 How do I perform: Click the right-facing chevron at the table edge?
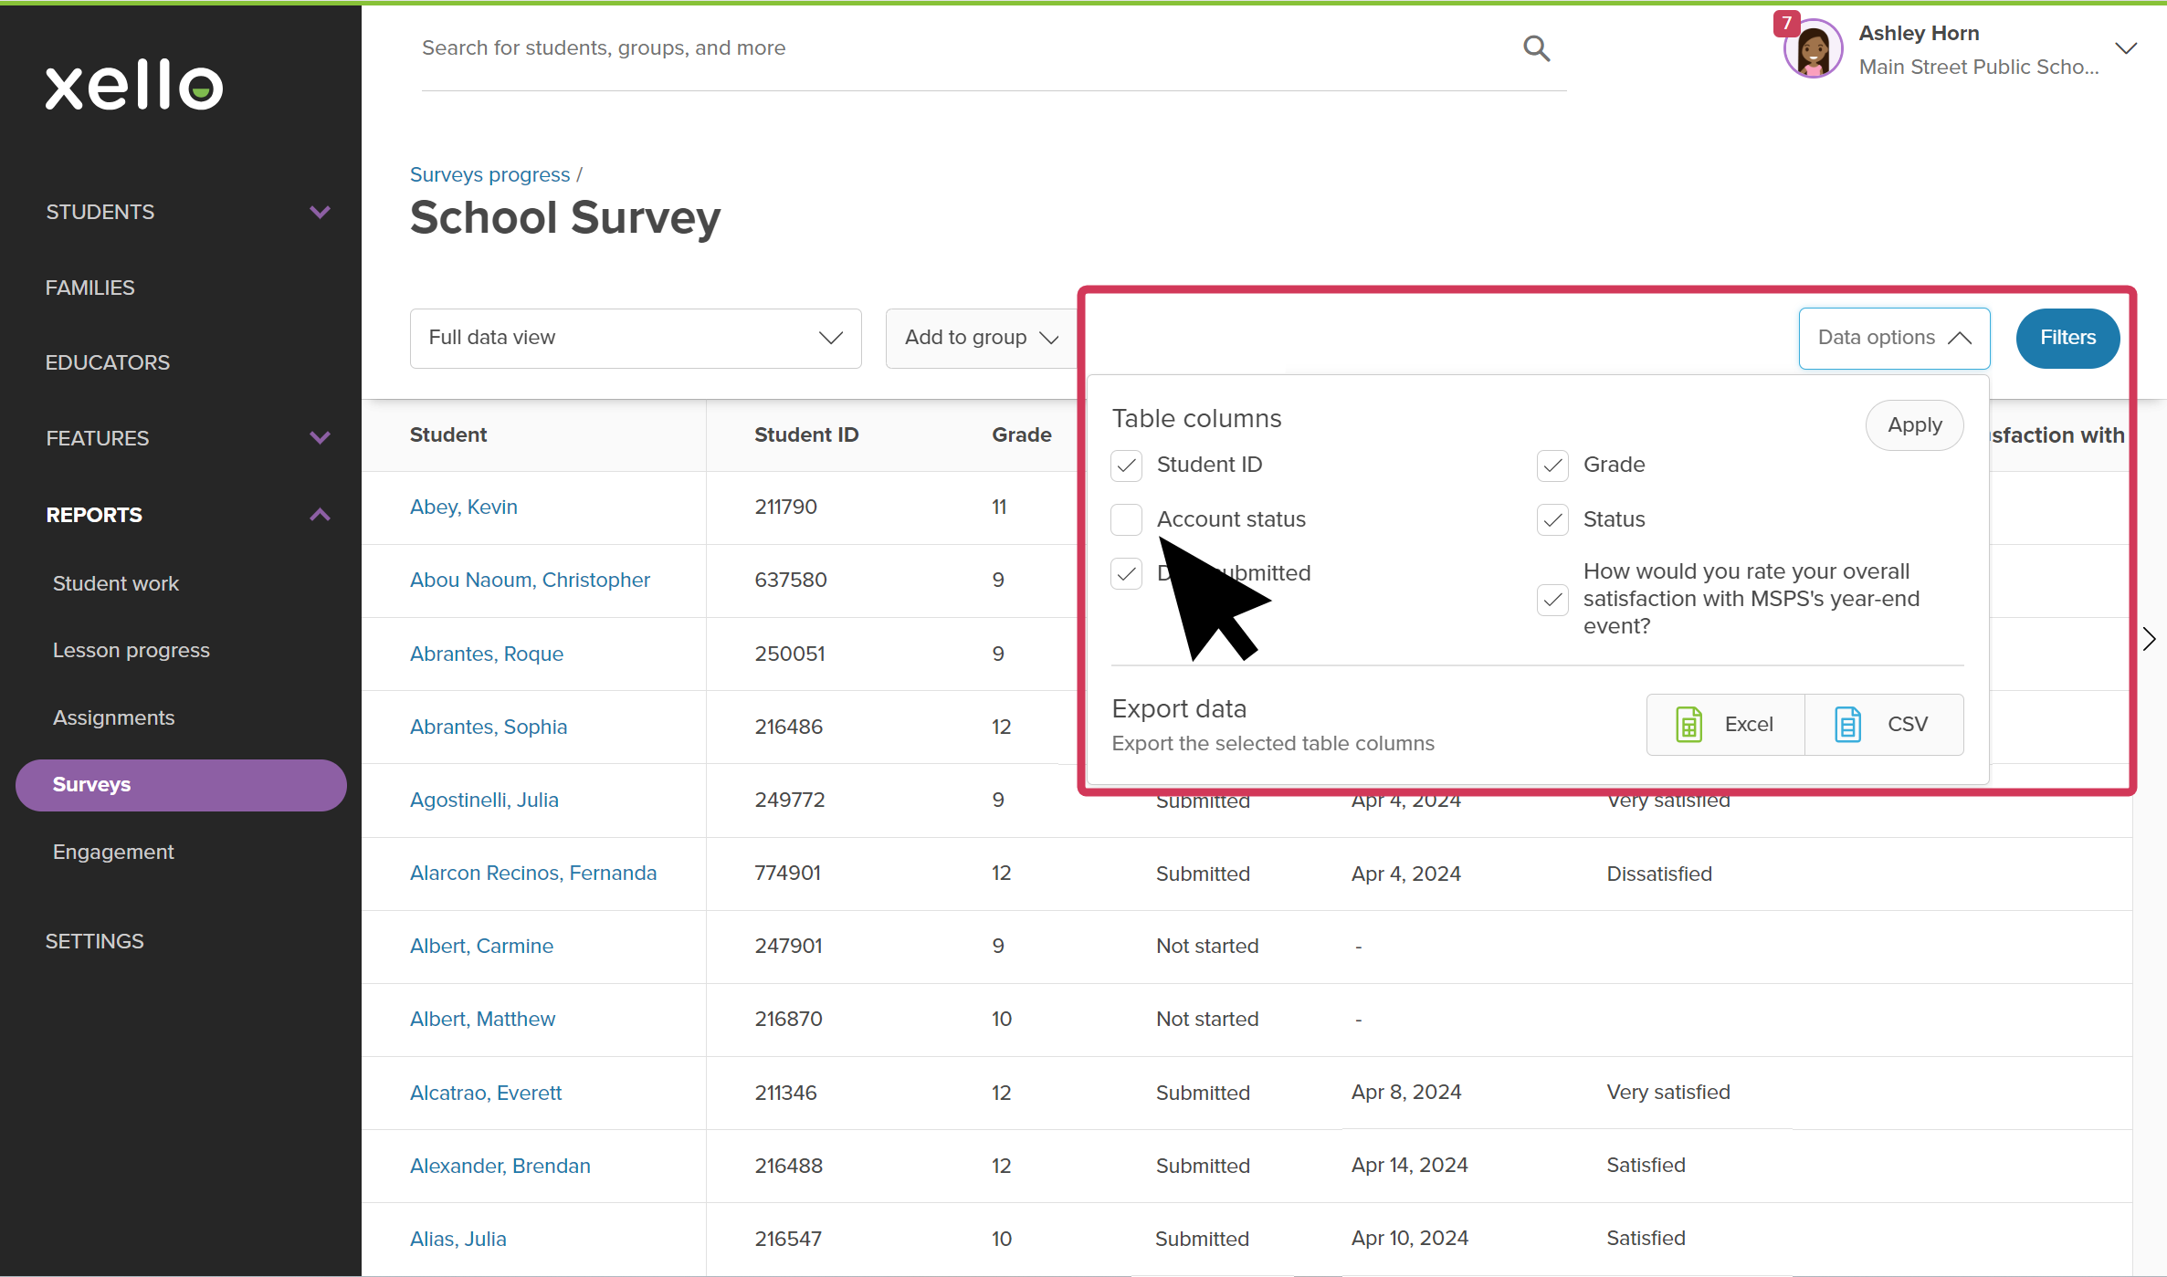tap(2150, 638)
